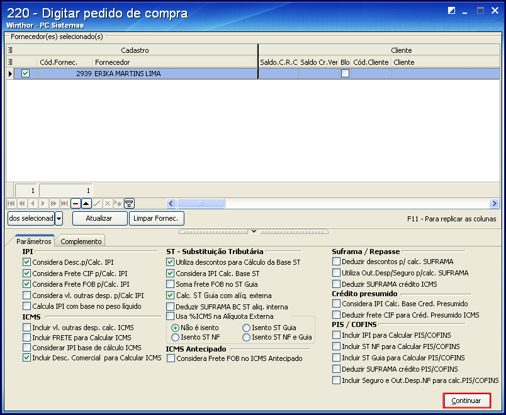Click the Saldo.C.R.C column header
506x415 pixels.
tap(279, 62)
